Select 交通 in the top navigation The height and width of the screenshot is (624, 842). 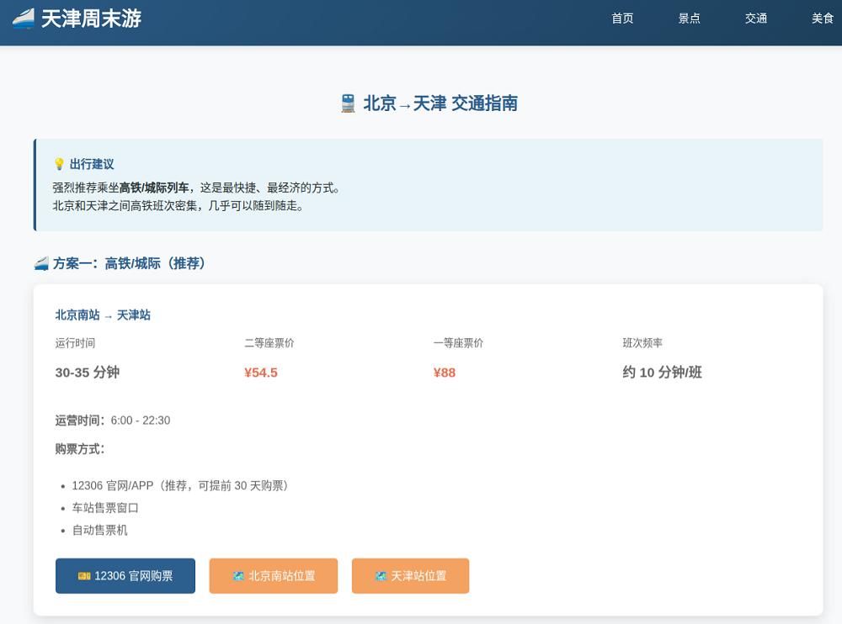pos(755,19)
